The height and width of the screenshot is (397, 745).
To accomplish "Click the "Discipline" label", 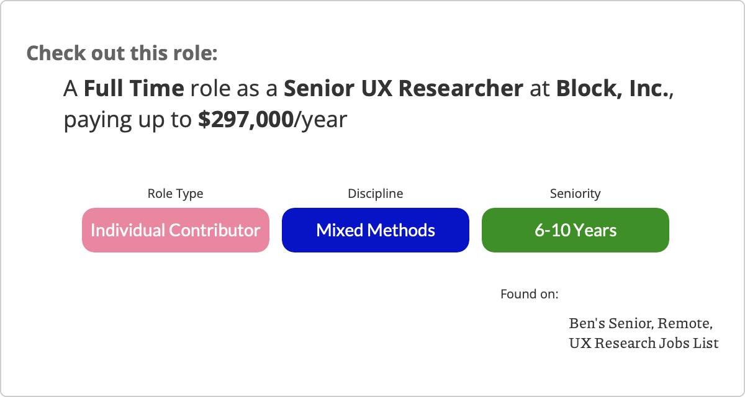I will click(x=375, y=194).
